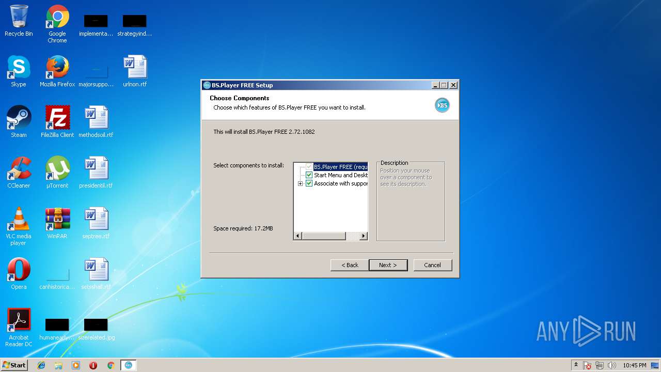This screenshot has height=372, width=661.
Task: Select the methodsoil.rtf document icon
Action: [x=96, y=122]
